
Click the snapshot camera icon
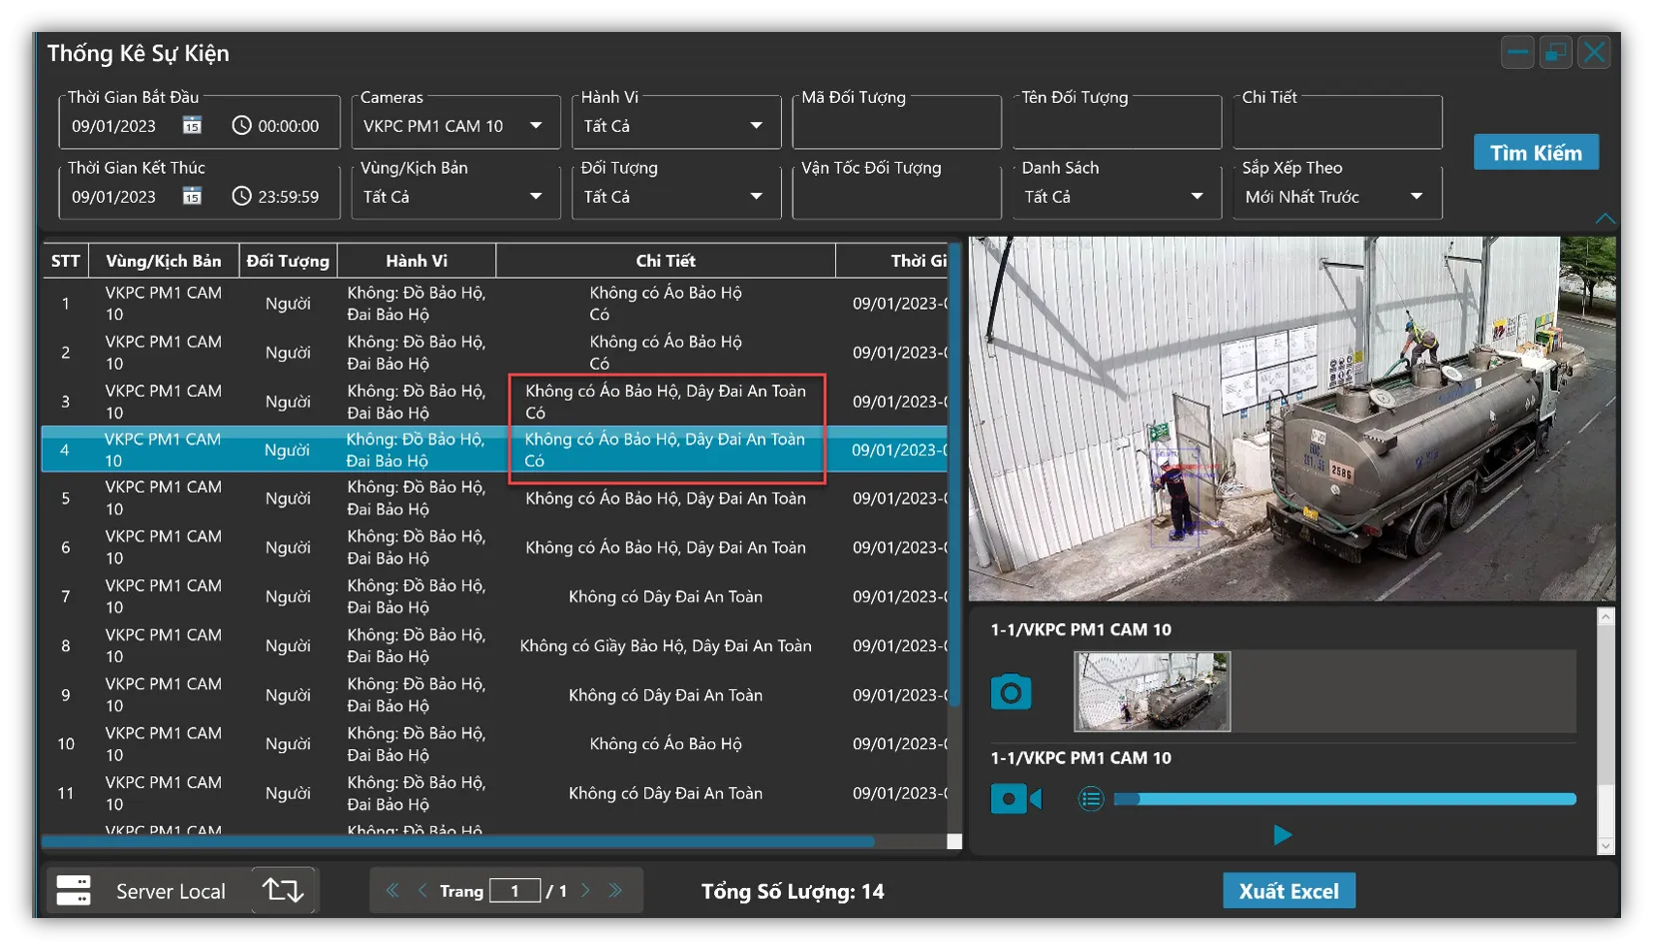1010,692
